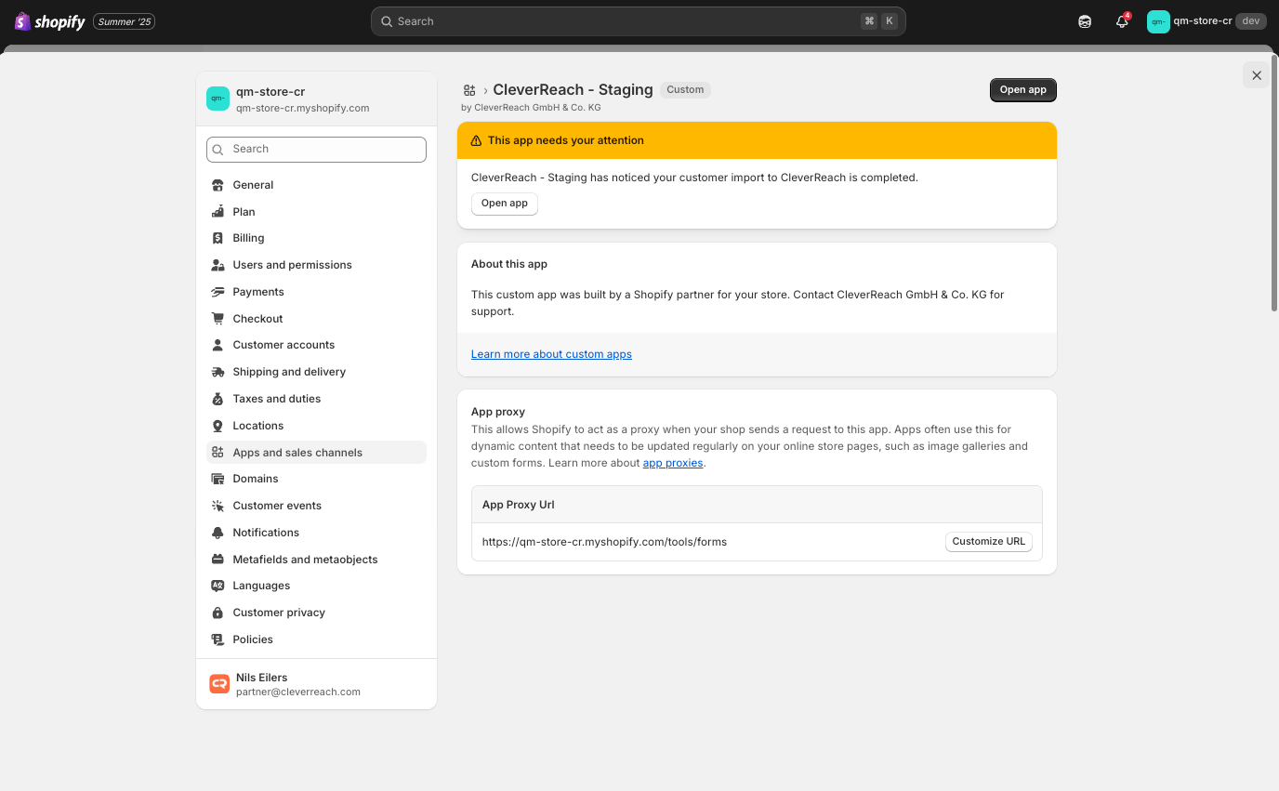Open the Billing settings page
1279x791 pixels.
click(316, 238)
